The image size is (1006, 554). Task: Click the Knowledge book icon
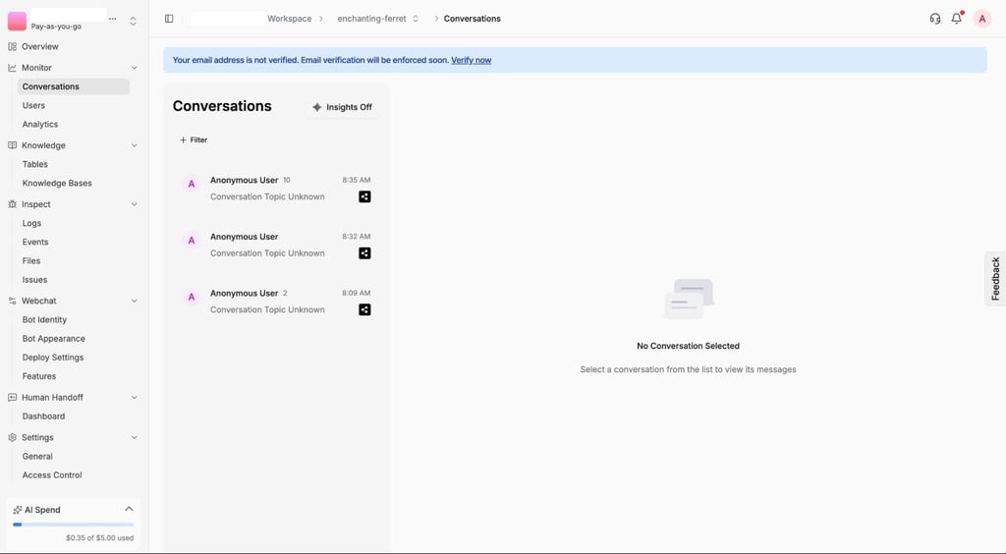(x=12, y=145)
